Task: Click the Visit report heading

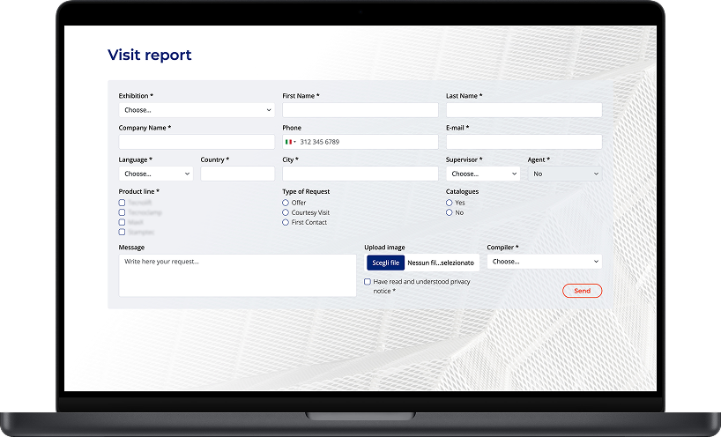Action: 150,55
